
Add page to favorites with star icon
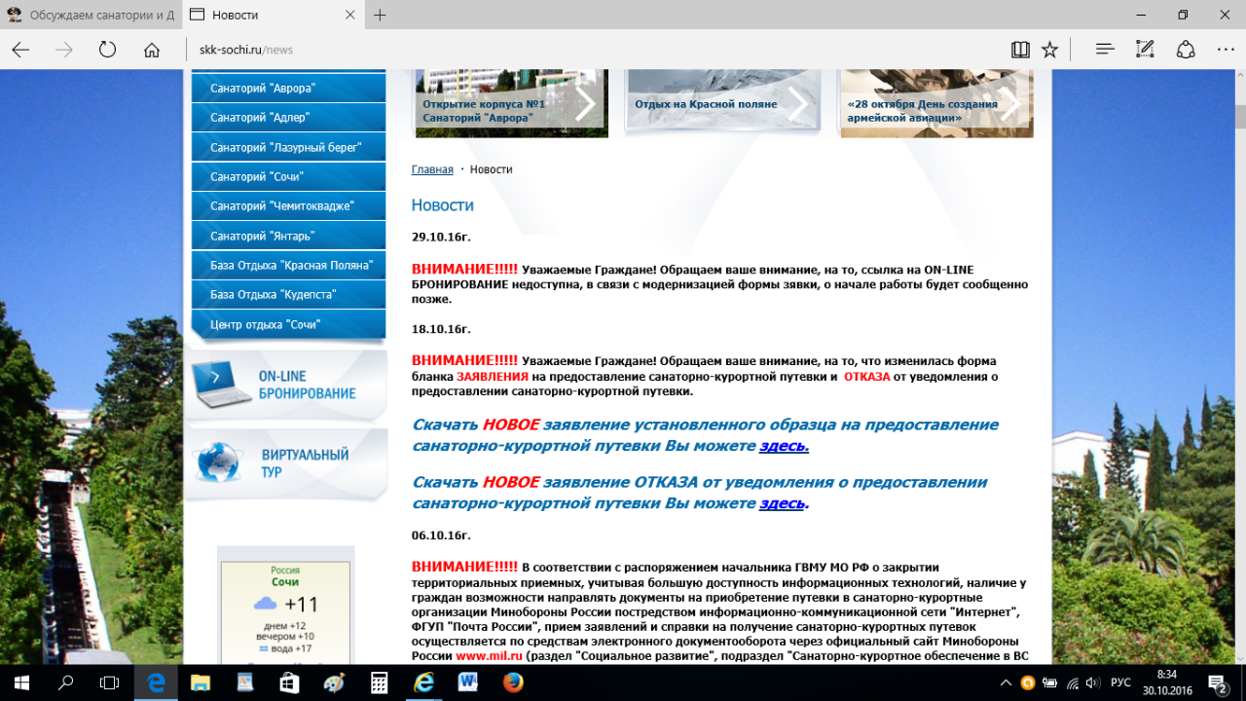click(x=1049, y=50)
